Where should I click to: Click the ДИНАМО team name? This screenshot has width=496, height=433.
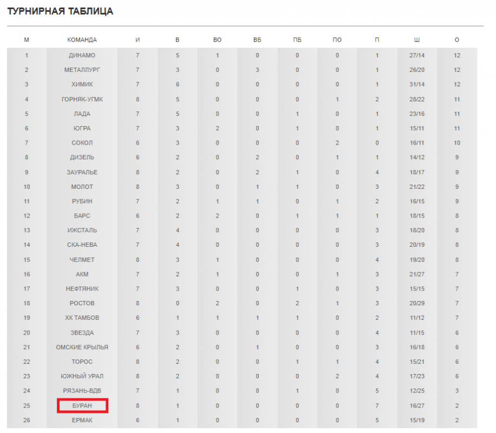click(x=82, y=55)
